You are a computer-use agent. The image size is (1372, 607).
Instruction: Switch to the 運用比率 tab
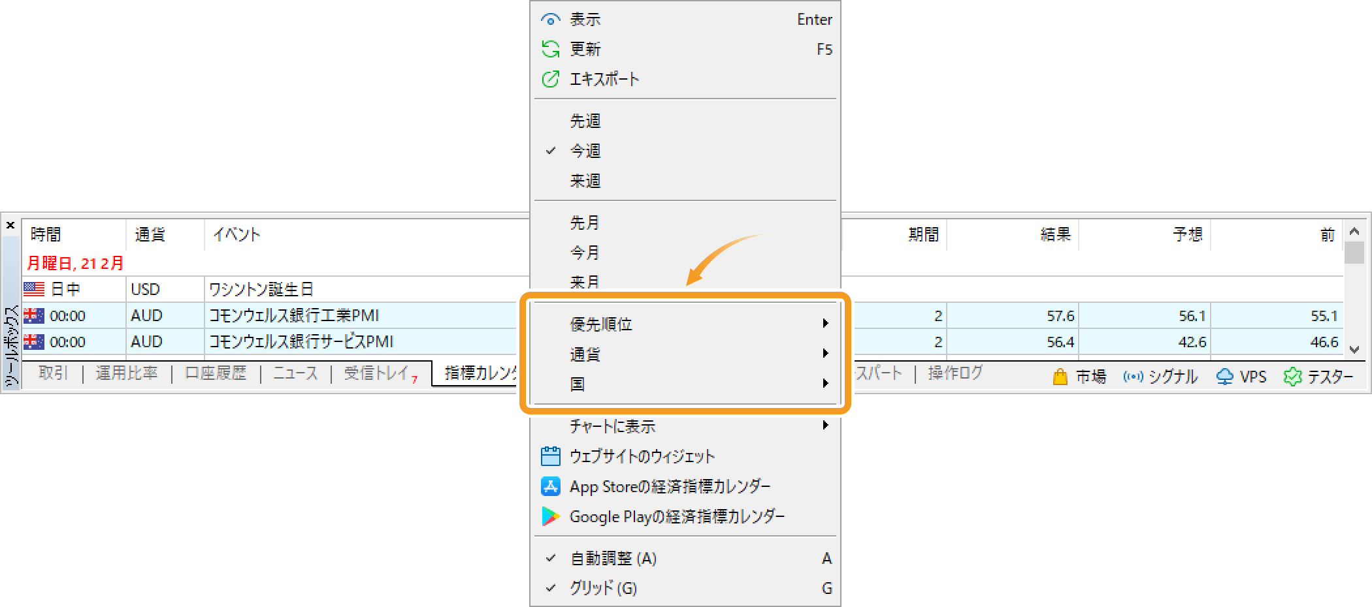(127, 373)
